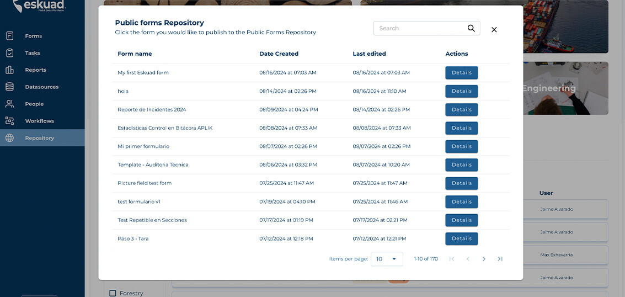
Task: Open Details for Test Repetible en Secciones
Action: point(462,220)
